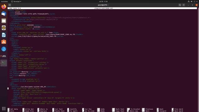Open a new terminal tab

tap(10, 5)
